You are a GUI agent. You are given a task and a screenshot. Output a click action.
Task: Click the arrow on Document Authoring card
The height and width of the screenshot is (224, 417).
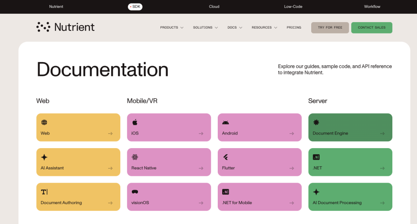click(x=110, y=203)
